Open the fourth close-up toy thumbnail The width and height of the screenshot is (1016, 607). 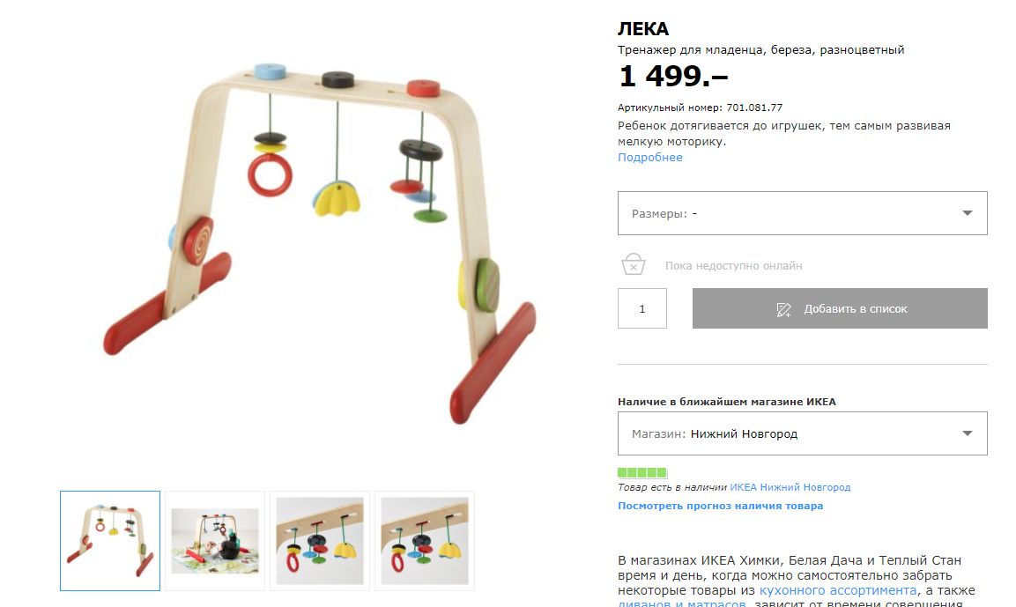[425, 541]
